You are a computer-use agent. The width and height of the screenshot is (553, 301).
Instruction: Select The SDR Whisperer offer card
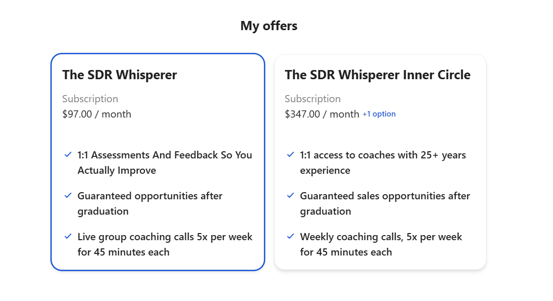coord(158,161)
